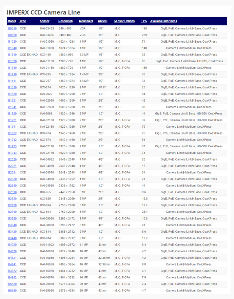Image resolution: width=234 pixels, height=299 pixels.
Task: Open the B3340 model link
Action: (x=13, y=225)
